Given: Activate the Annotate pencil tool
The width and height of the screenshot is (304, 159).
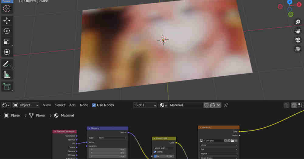Looking at the screenshot, I should [x=6, y=64].
